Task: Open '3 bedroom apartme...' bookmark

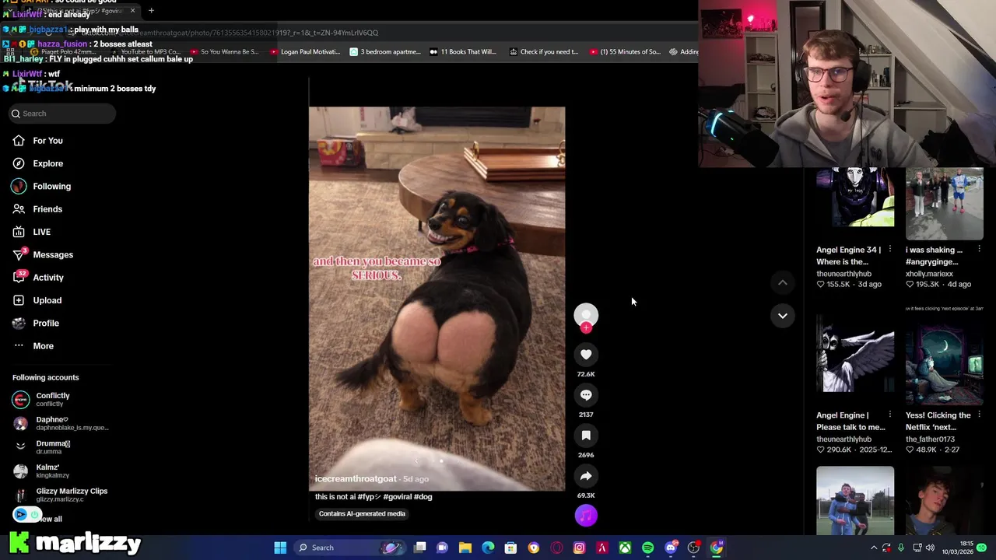Action: [385, 52]
